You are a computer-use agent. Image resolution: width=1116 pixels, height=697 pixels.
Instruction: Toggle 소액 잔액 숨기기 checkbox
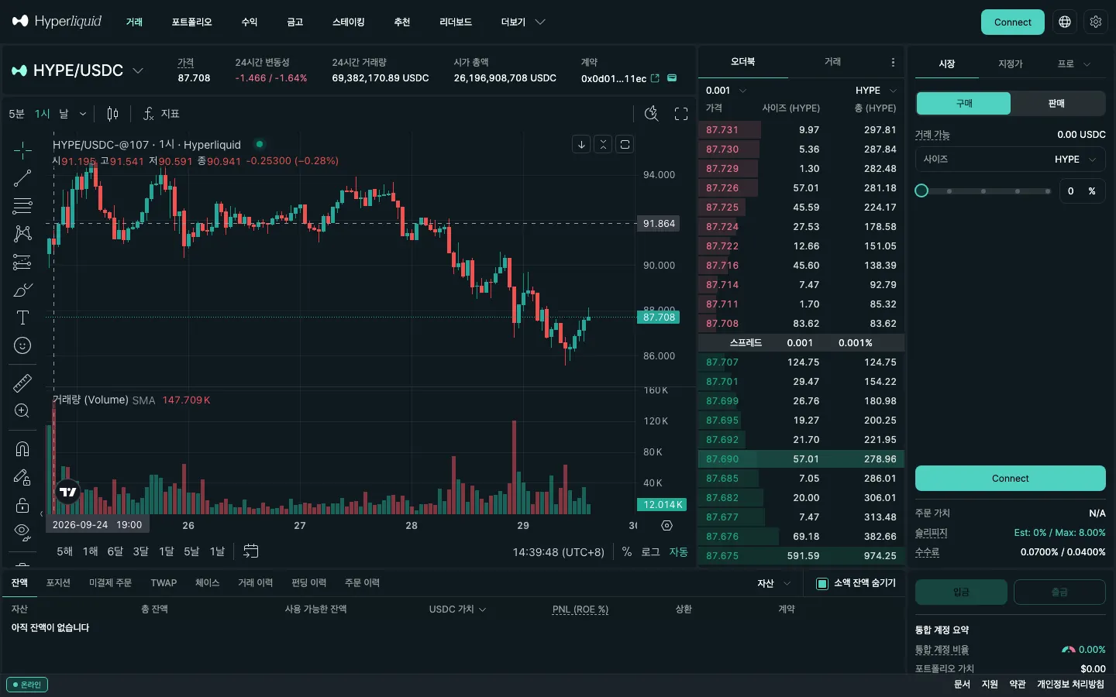point(822,583)
